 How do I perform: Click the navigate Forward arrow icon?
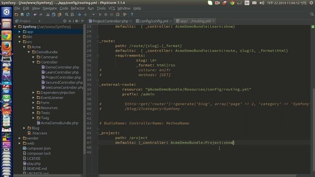coord(85,14)
